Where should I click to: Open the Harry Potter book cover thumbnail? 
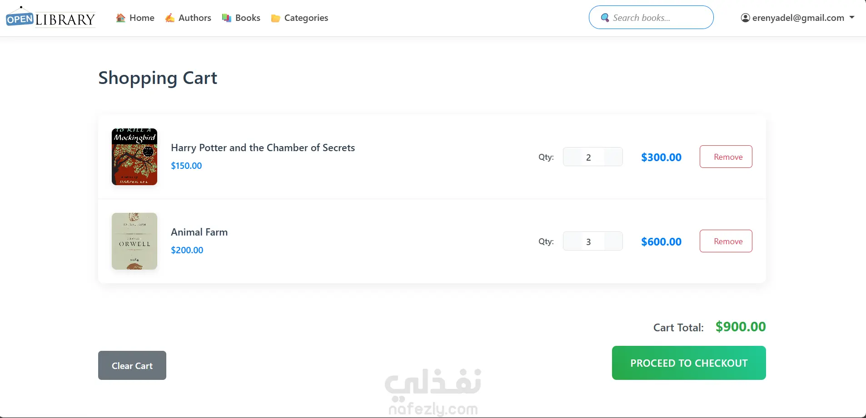[134, 157]
